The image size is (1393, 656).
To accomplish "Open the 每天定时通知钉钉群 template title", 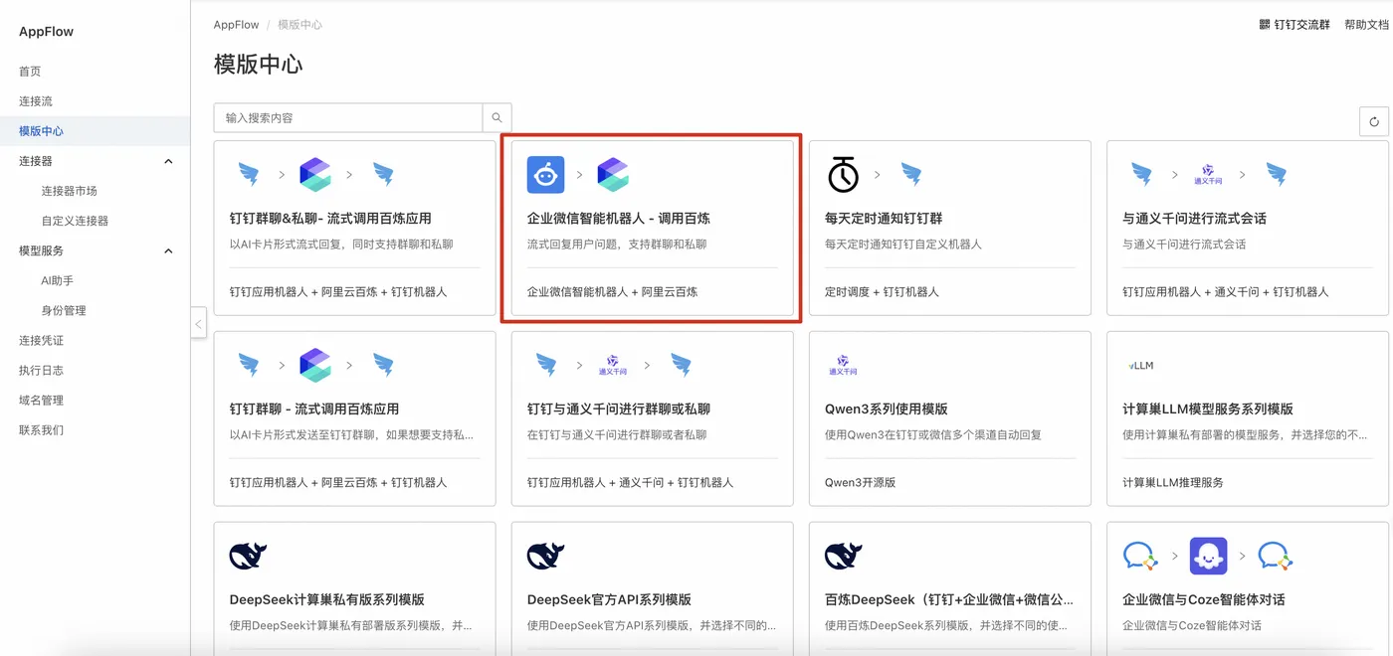I will (x=884, y=218).
